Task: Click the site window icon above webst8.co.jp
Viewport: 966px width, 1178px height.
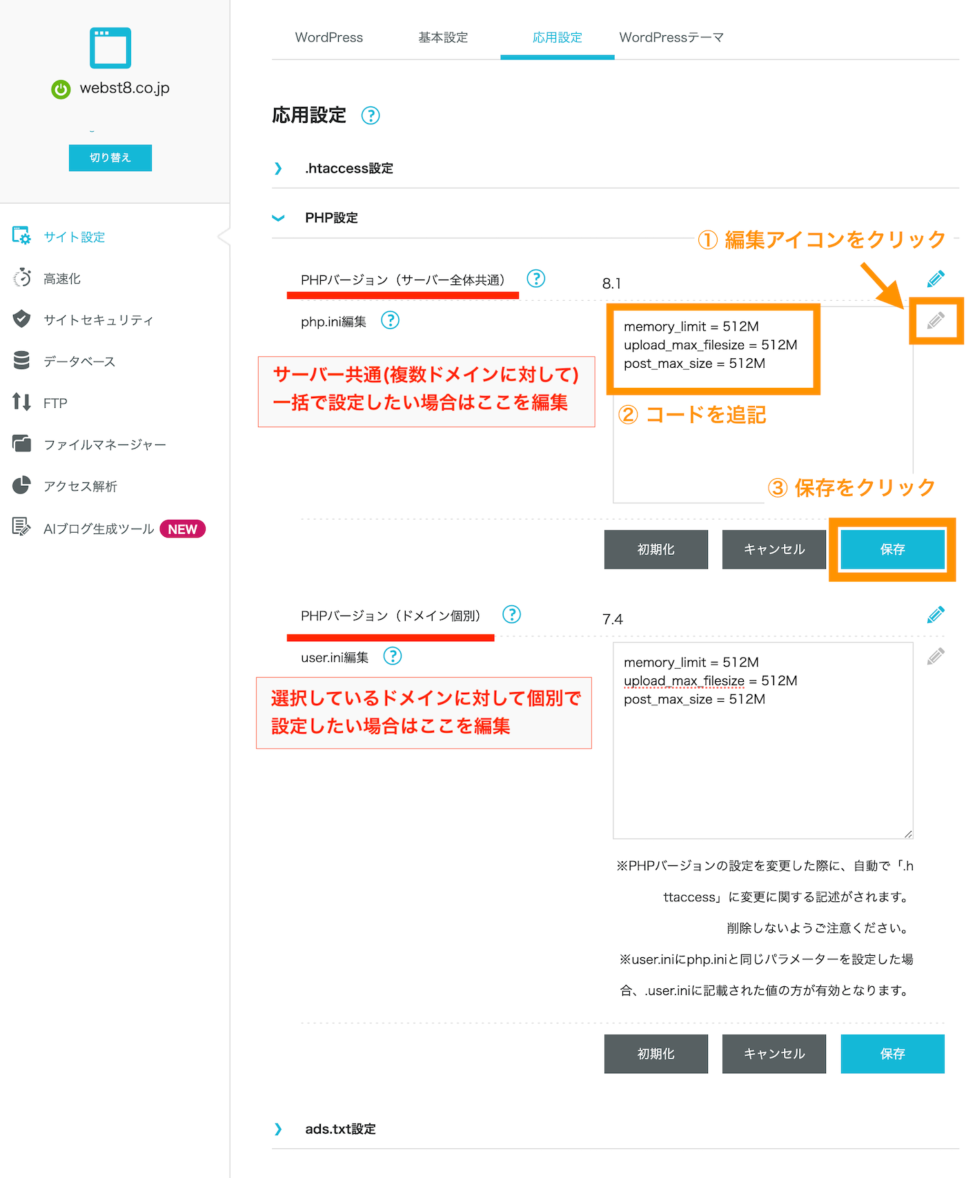Action: click(110, 48)
